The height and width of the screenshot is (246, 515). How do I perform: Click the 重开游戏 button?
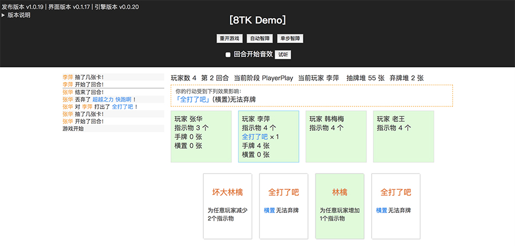coord(230,39)
